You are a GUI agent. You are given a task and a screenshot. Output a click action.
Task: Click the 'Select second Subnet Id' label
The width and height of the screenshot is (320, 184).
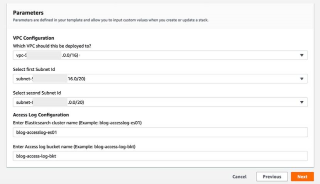pyautogui.click(x=37, y=93)
